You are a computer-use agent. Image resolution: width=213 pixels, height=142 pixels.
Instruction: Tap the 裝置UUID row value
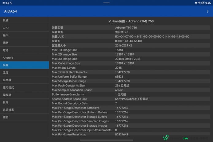(152, 36)
